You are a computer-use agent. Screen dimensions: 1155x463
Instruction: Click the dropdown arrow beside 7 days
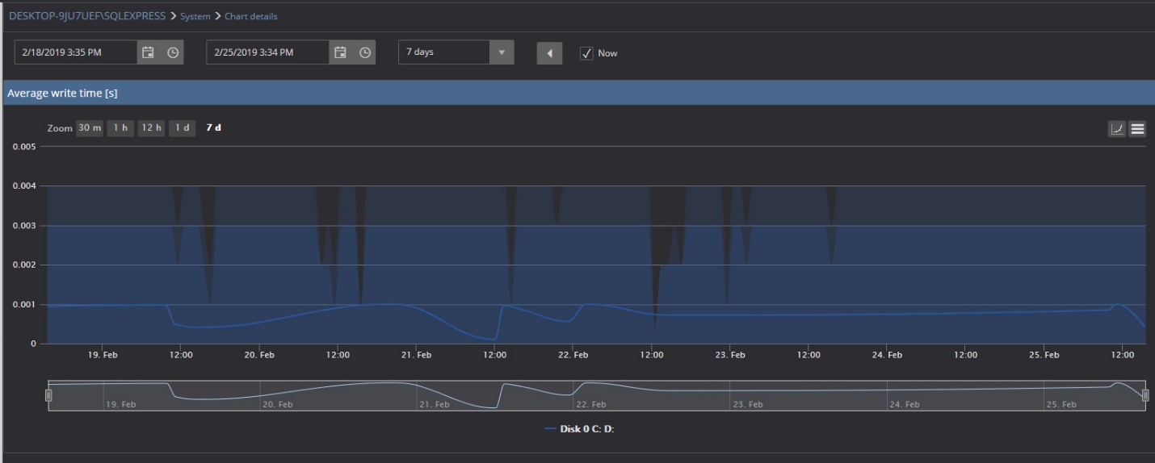tap(502, 52)
